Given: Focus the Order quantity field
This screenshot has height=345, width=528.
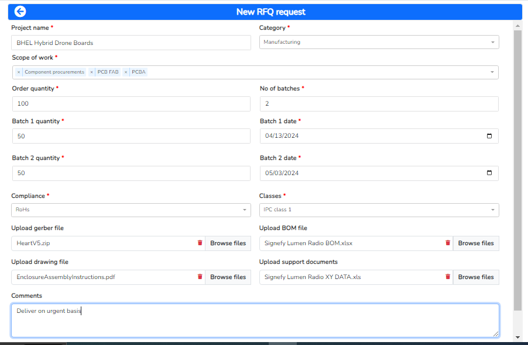Looking at the screenshot, I should coord(131,104).
